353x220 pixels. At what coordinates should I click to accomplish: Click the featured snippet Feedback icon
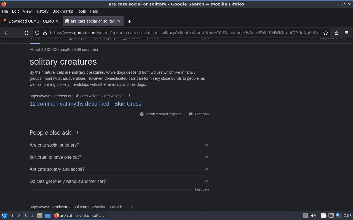click(191, 114)
